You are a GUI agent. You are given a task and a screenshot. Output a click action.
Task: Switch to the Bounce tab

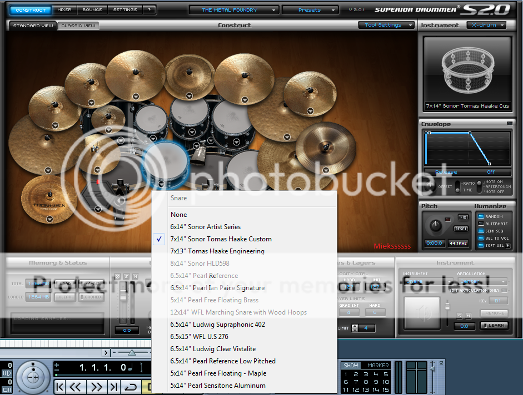coord(92,10)
